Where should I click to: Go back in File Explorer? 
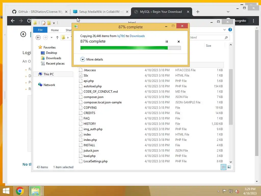click(38, 38)
